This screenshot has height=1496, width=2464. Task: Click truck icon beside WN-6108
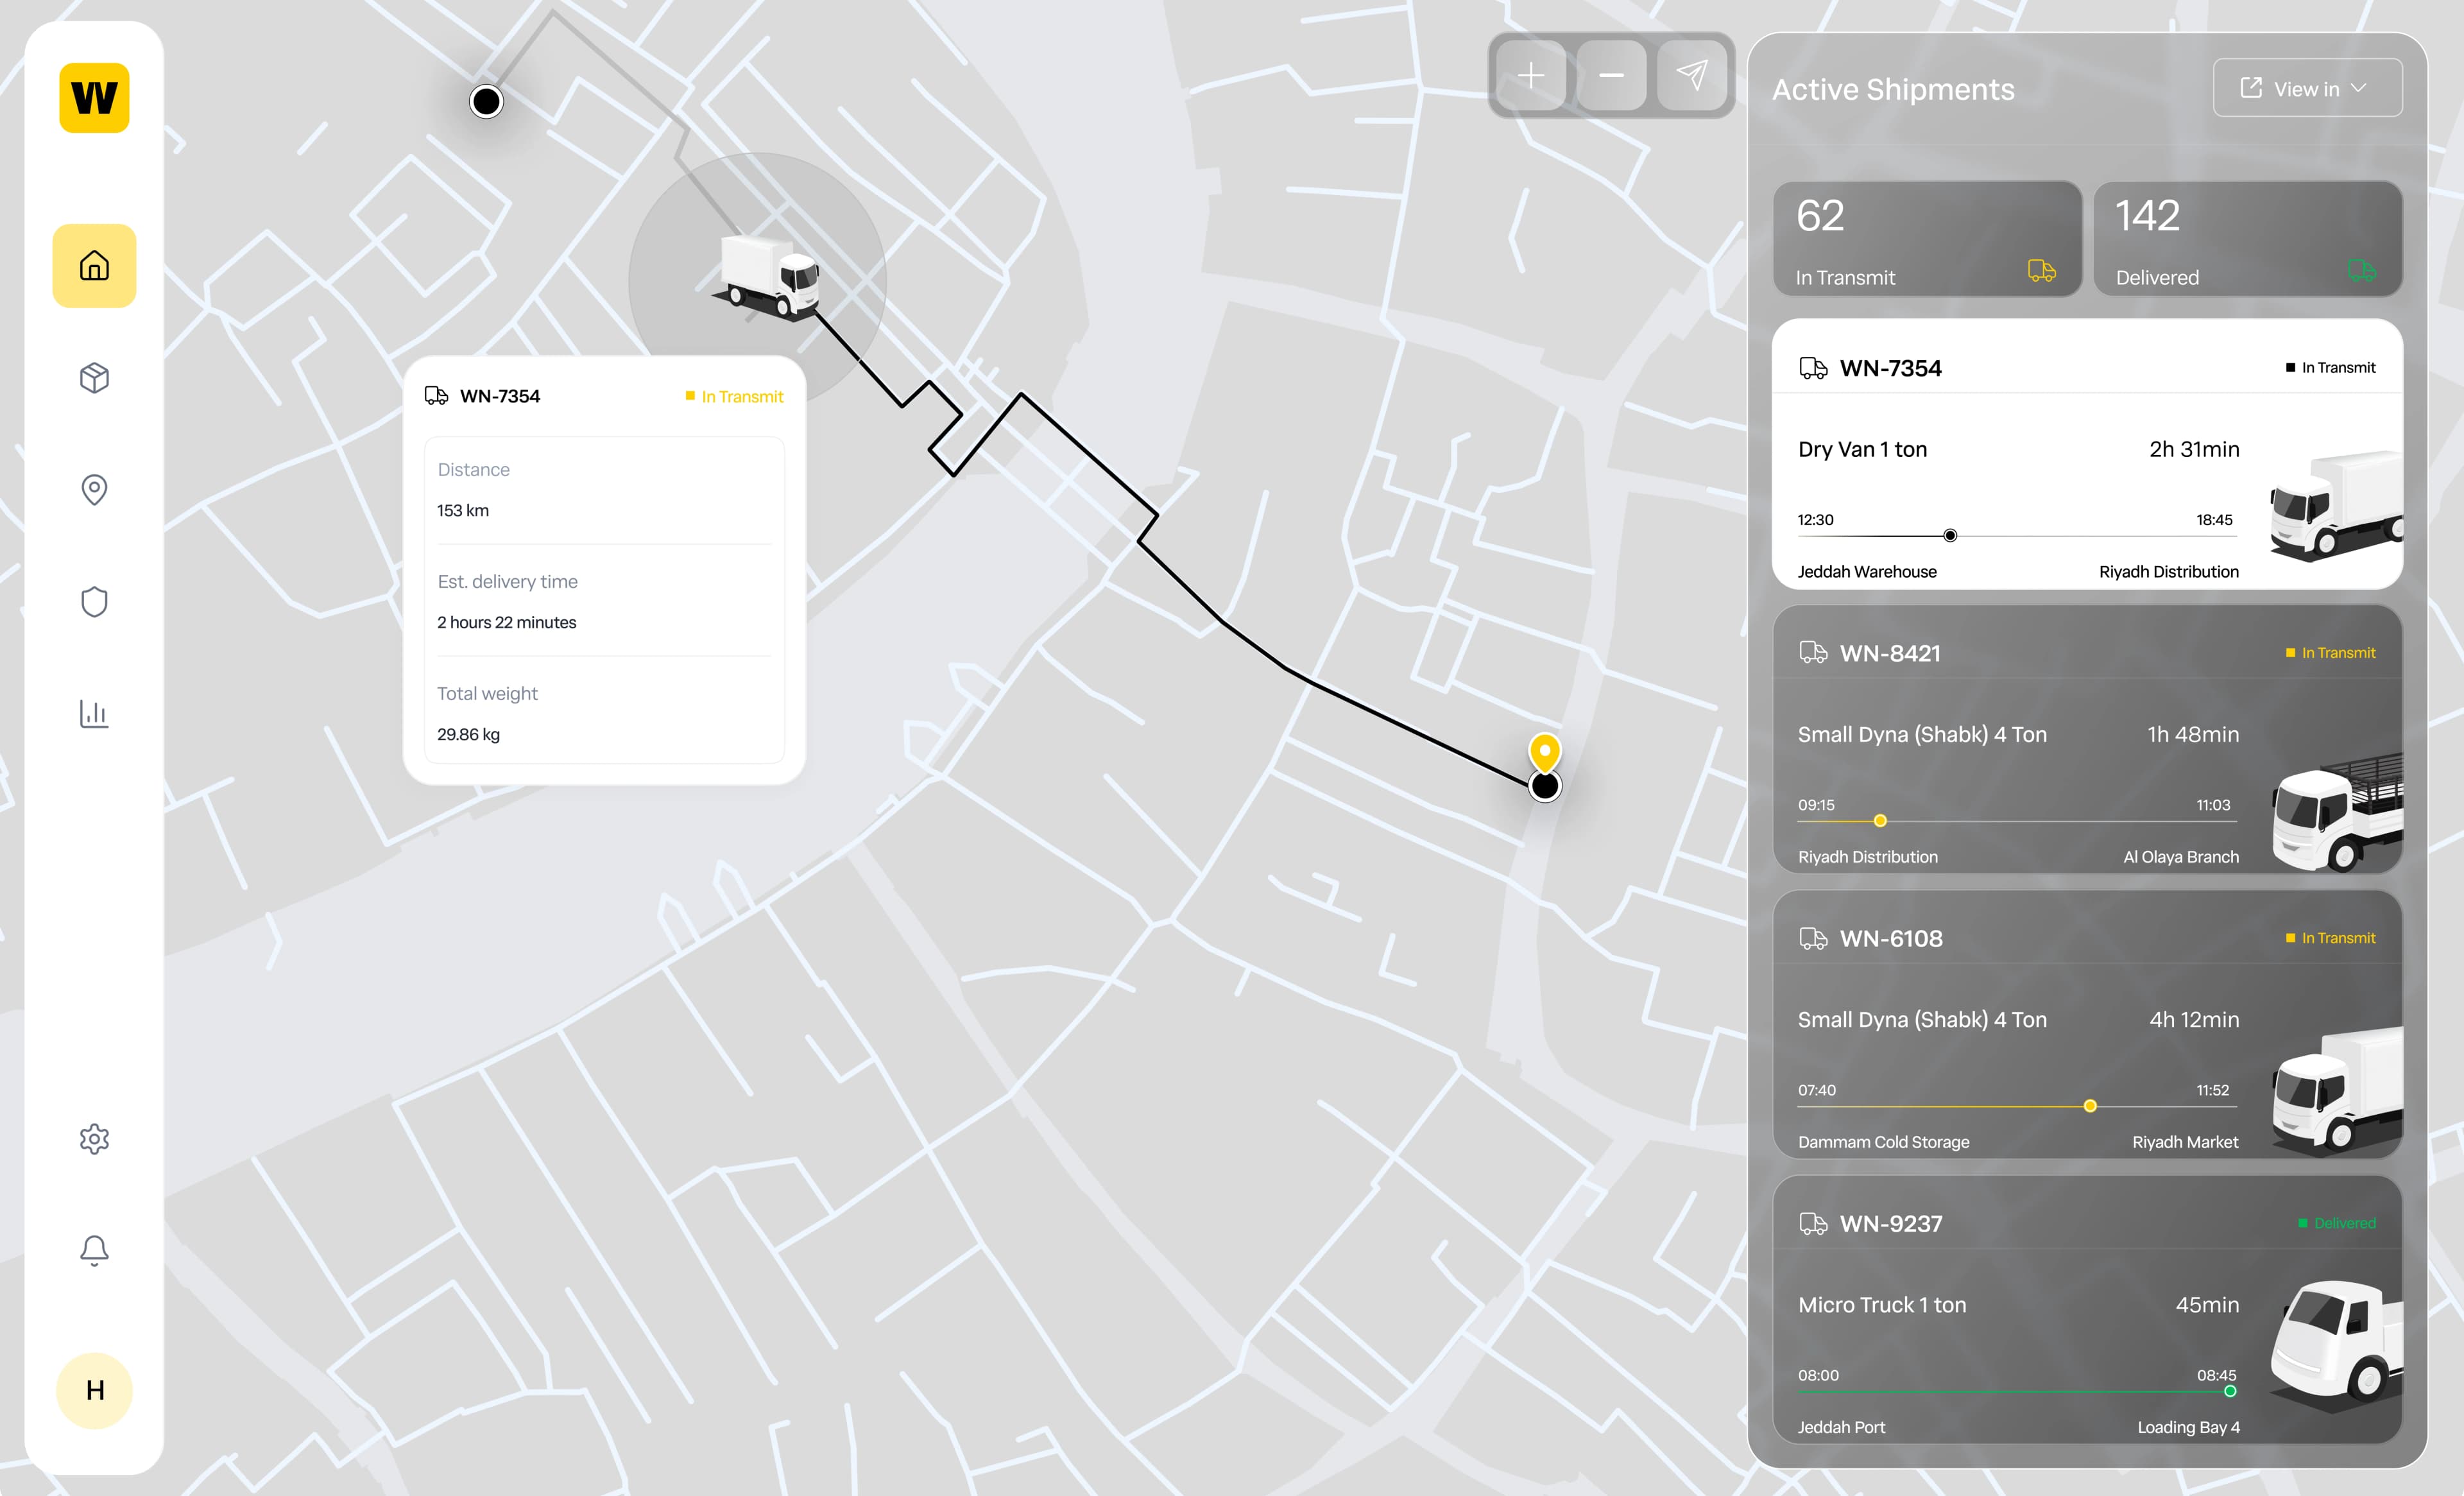point(1813,938)
